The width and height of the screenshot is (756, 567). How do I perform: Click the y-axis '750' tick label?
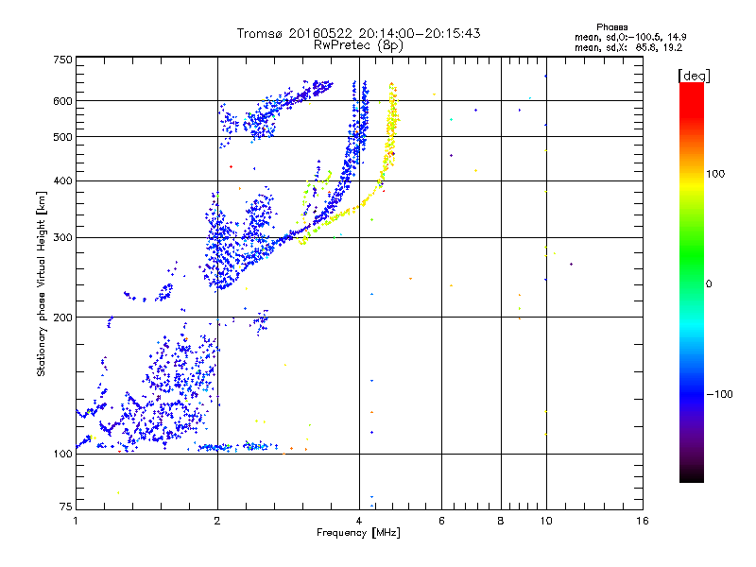pos(63,60)
